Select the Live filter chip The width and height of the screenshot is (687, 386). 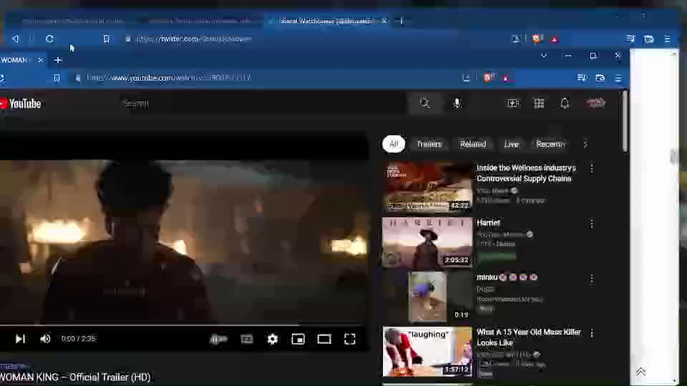(511, 144)
